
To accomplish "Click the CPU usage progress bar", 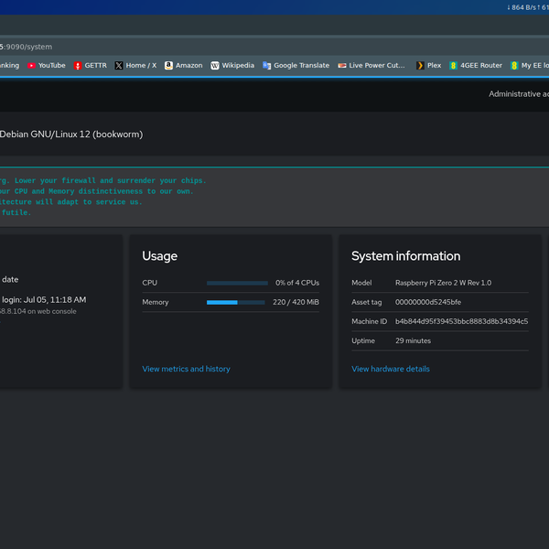I will coord(237,283).
